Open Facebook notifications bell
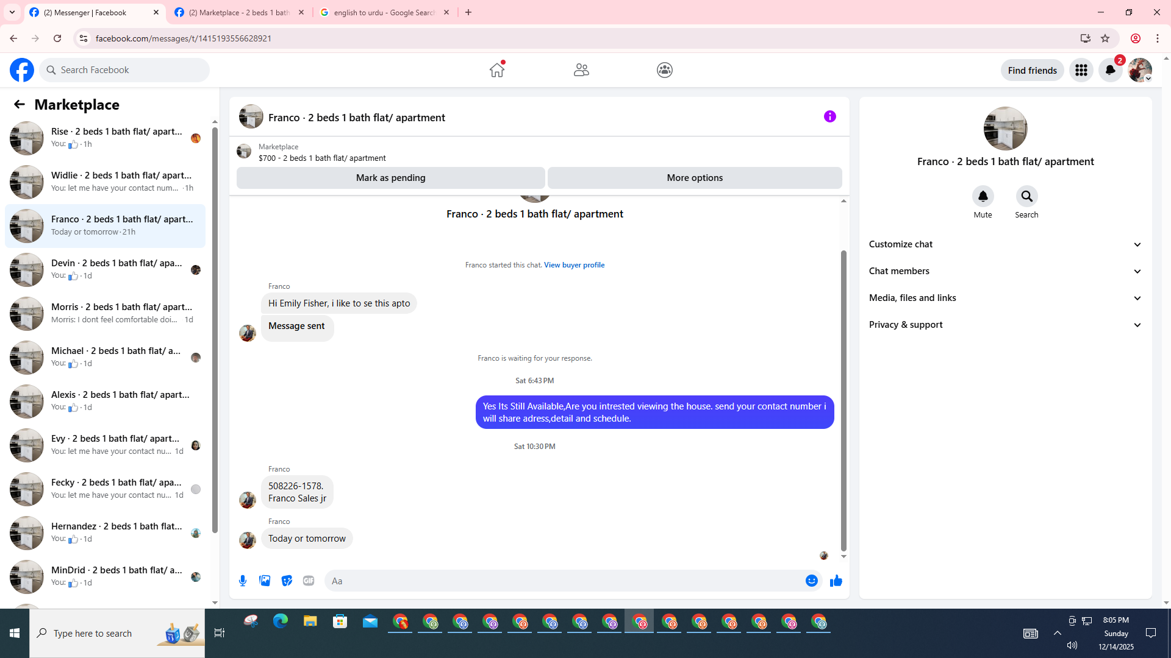This screenshot has height=658, width=1171. pos(1110,70)
